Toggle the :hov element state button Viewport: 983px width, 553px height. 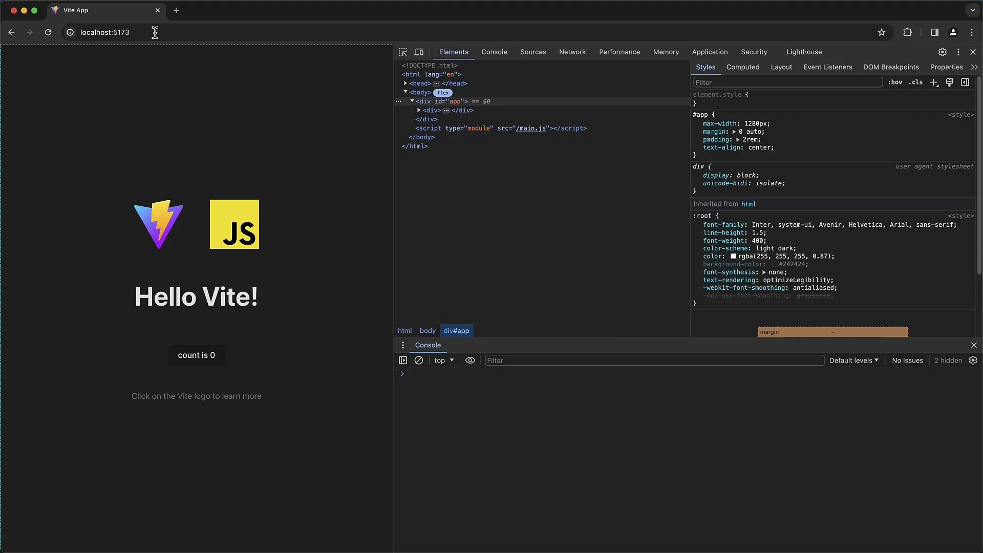[895, 82]
